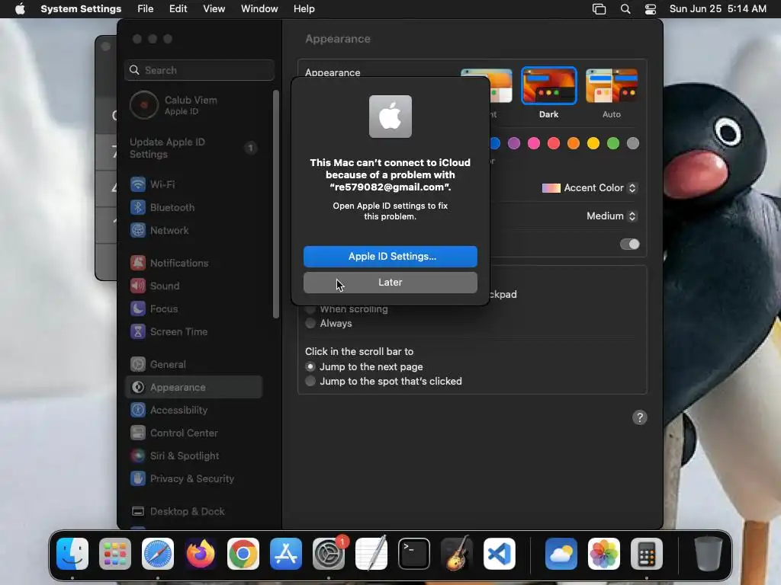This screenshot has height=585, width=781.
Task: Open Google Chrome in the Dock
Action: coord(243,554)
